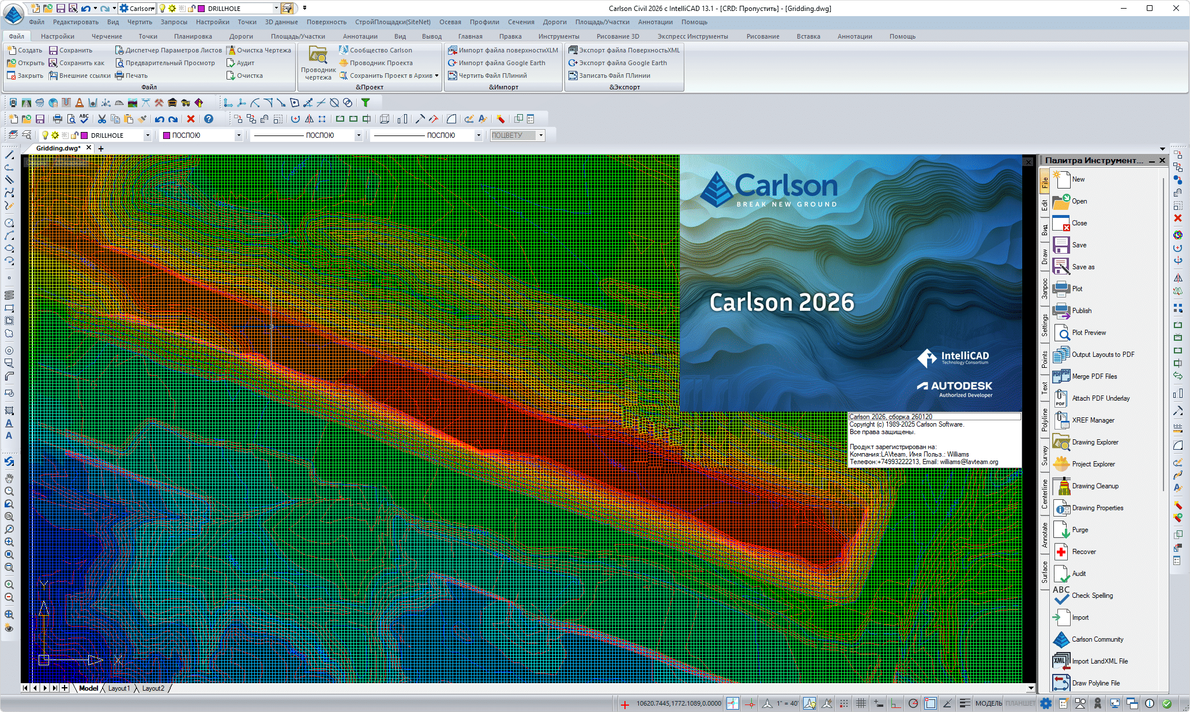Image resolution: width=1190 pixels, height=712 pixels.
Task: Open the DRILLHOLE layer dropdown in properties toolbar
Action: tap(148, 135)
